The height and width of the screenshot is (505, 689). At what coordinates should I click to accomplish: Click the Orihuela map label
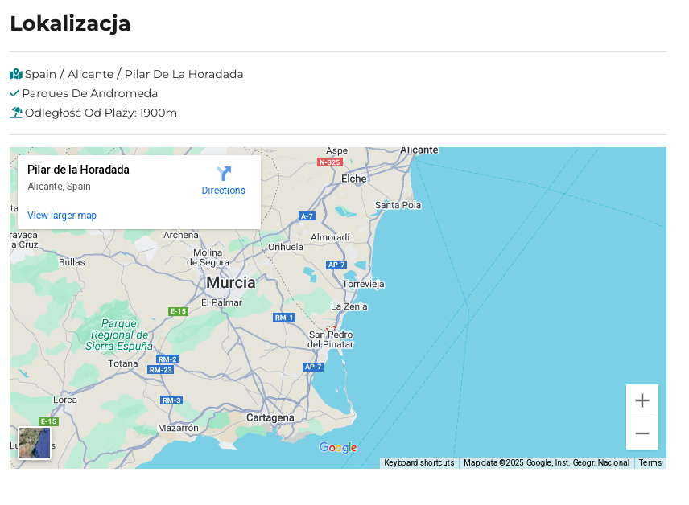coord(286,247)
